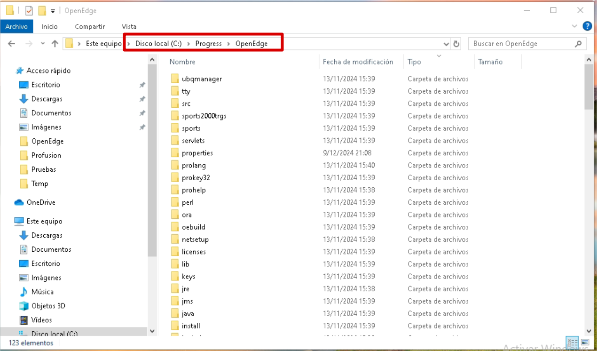Switch to the Inicio ribbon tab

[x=49, y=27]
